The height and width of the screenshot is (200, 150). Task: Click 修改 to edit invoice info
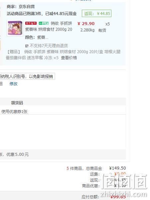(x=13, y=84)
